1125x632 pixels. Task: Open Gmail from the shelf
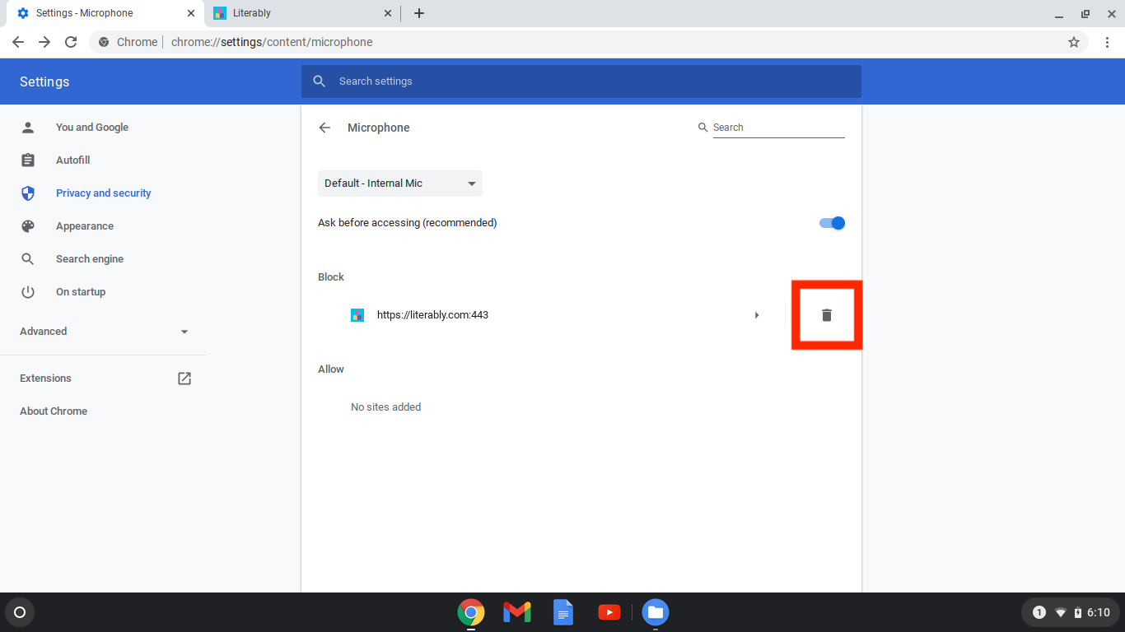coord(517,612)
